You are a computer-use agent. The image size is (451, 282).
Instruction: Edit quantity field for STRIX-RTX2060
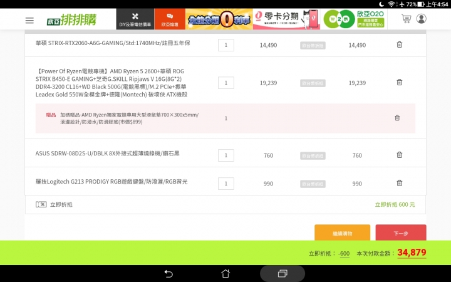pyautogui.click(x=226, y=45)
